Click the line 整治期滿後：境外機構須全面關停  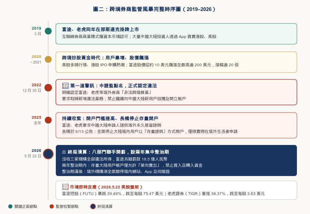click(x=116, y=172)
